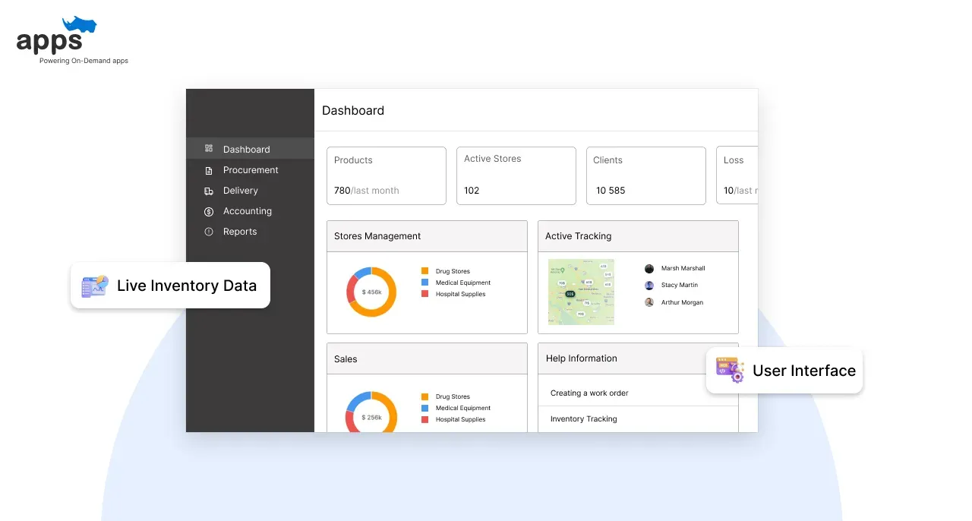Open 'Creating a work order' help link
Viewport: 972px width, 521px height.
[x=589, y=393]
